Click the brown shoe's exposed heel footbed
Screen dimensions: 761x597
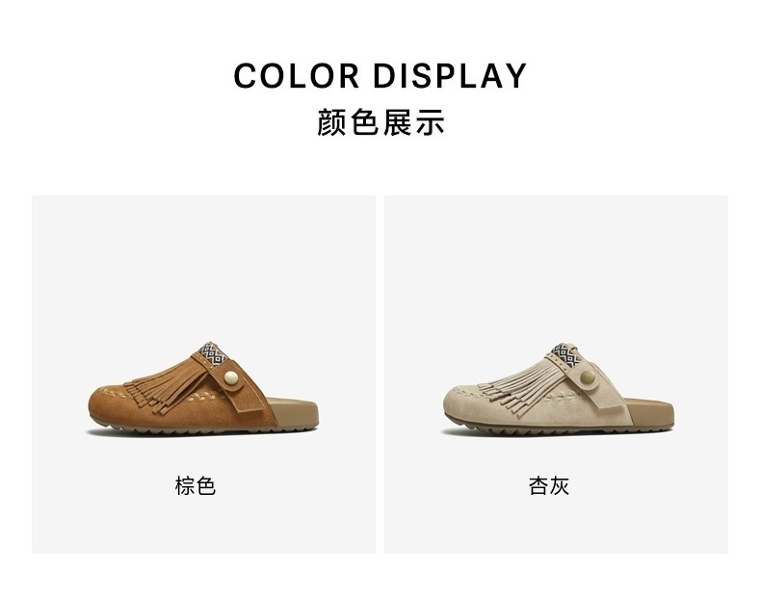coord(295,411)
